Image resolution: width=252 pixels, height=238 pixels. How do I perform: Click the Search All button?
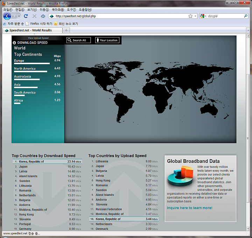(79, 40)
